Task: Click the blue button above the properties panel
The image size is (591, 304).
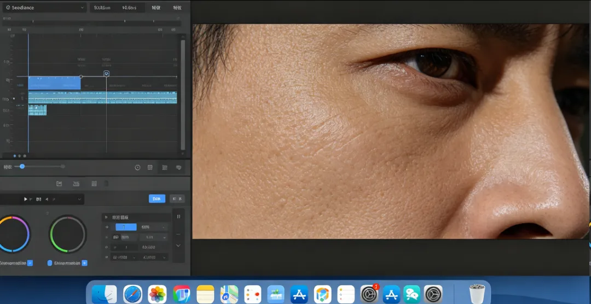Action: 157,199
